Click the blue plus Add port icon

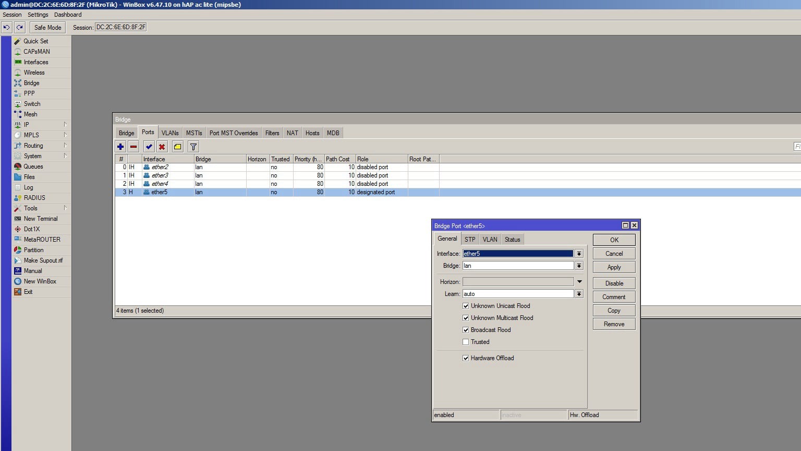coord(120,147)
